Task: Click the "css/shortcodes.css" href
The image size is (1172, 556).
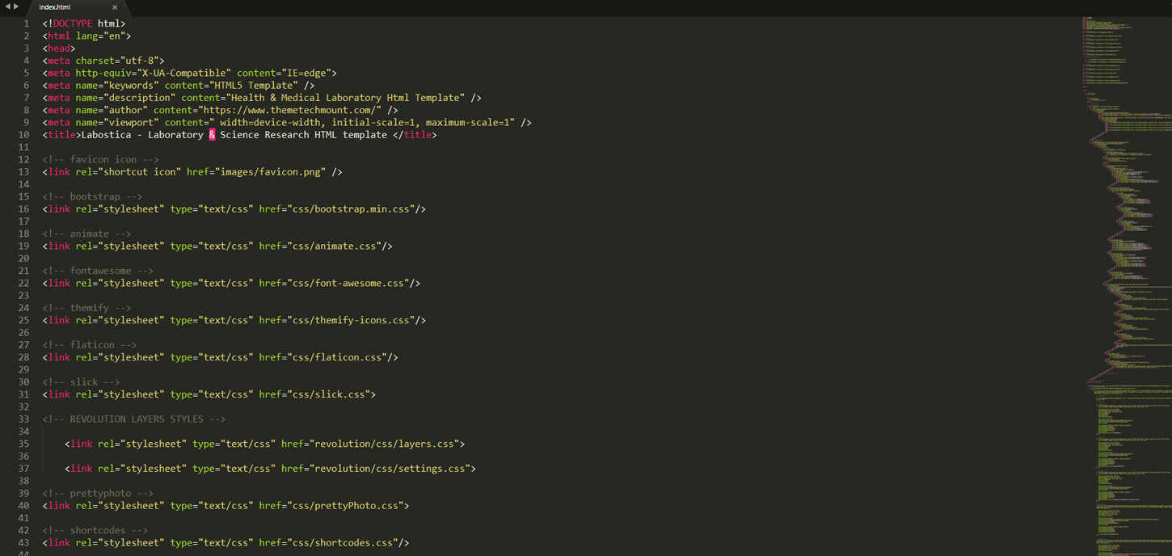Action: (x=343, y=543)
